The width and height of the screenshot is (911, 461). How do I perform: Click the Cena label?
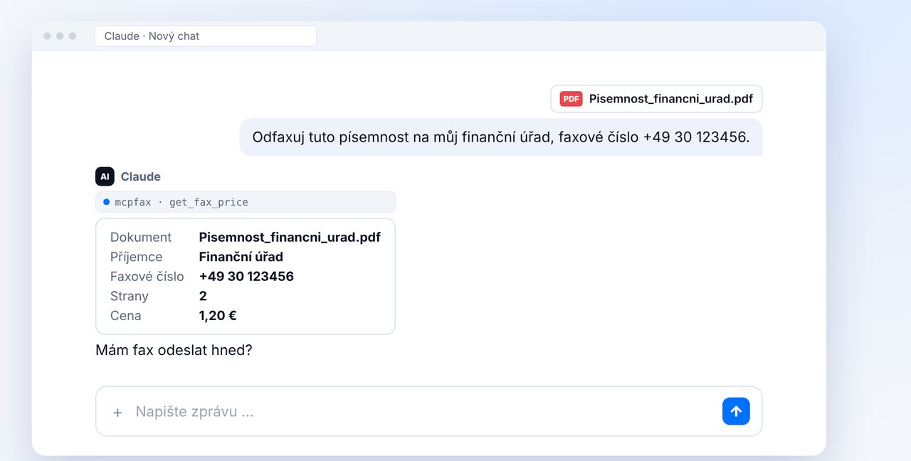click(x=126, y=315)
